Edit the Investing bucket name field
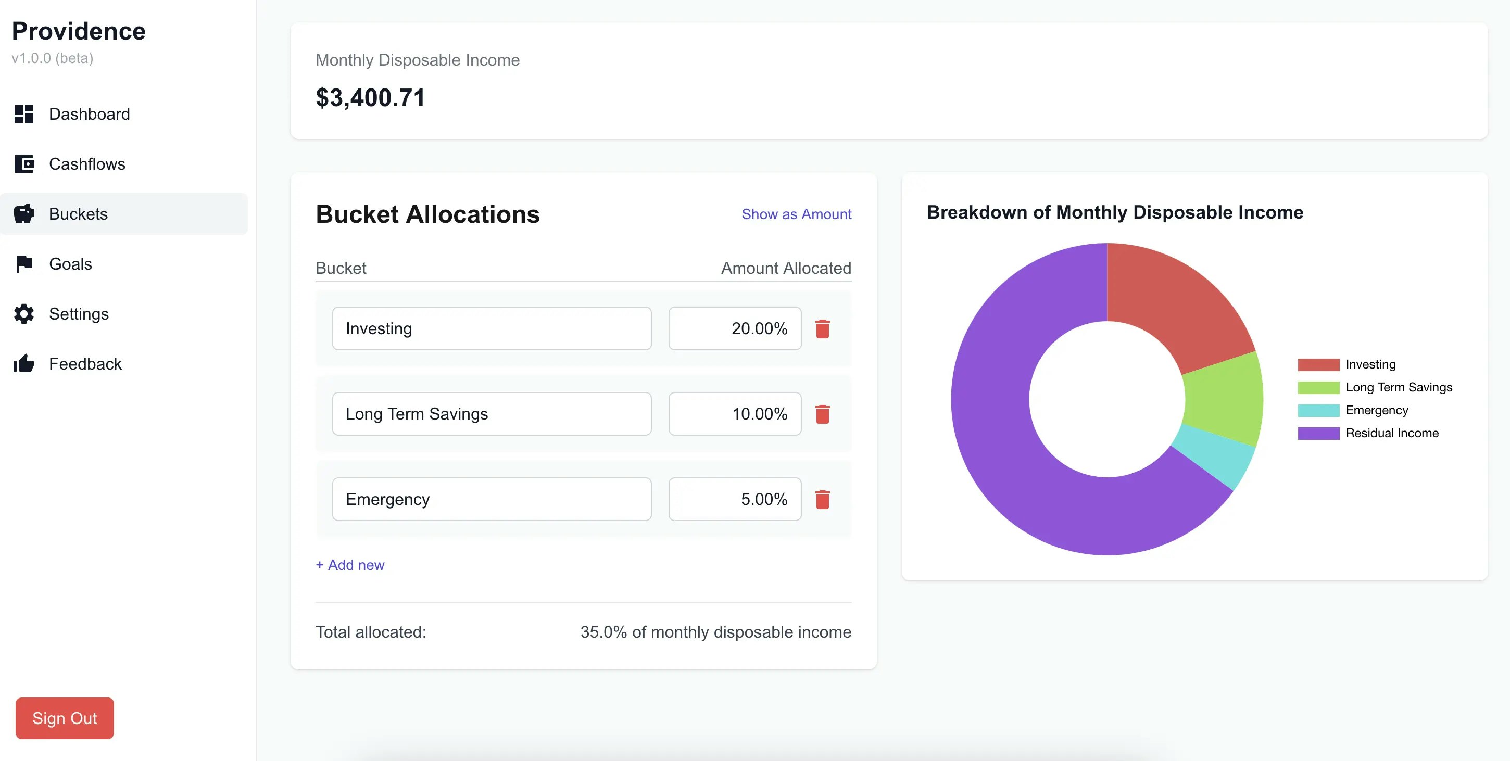The width and height of the screenshot is (1510, 761). 491,328
